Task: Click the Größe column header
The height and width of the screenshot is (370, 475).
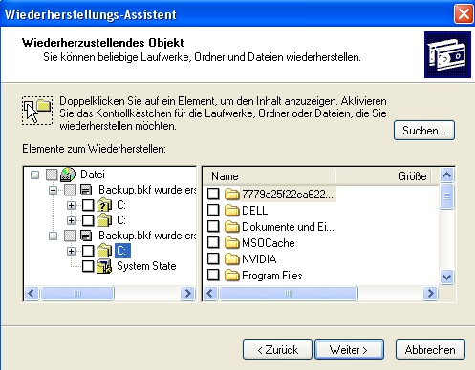Action: click(x=383, y=176)
